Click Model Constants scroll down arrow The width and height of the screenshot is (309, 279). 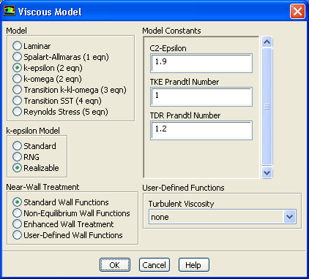point(267,173)
